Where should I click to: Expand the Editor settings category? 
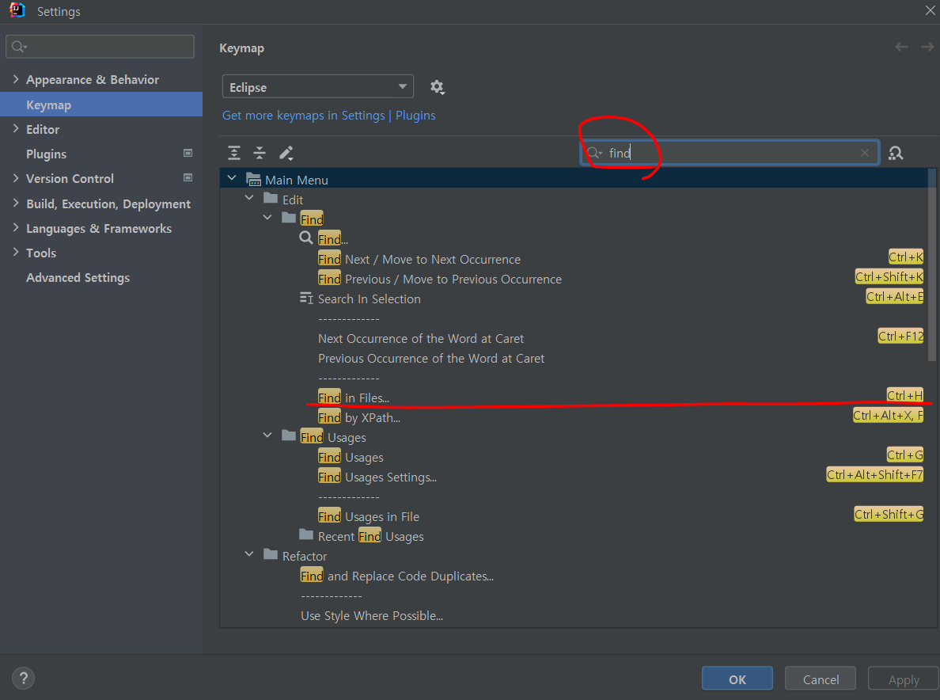click(x=16, y=128)
